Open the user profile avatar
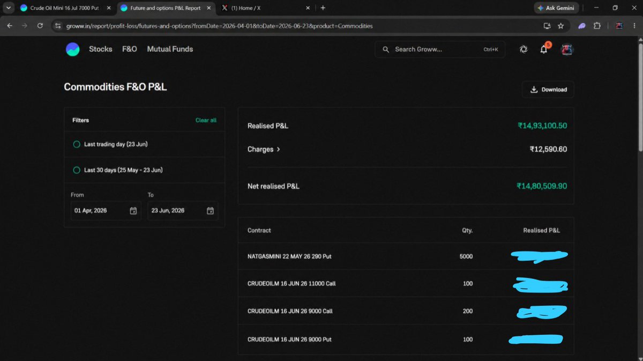This screenshot has height=361, width=643. point(567,49)
